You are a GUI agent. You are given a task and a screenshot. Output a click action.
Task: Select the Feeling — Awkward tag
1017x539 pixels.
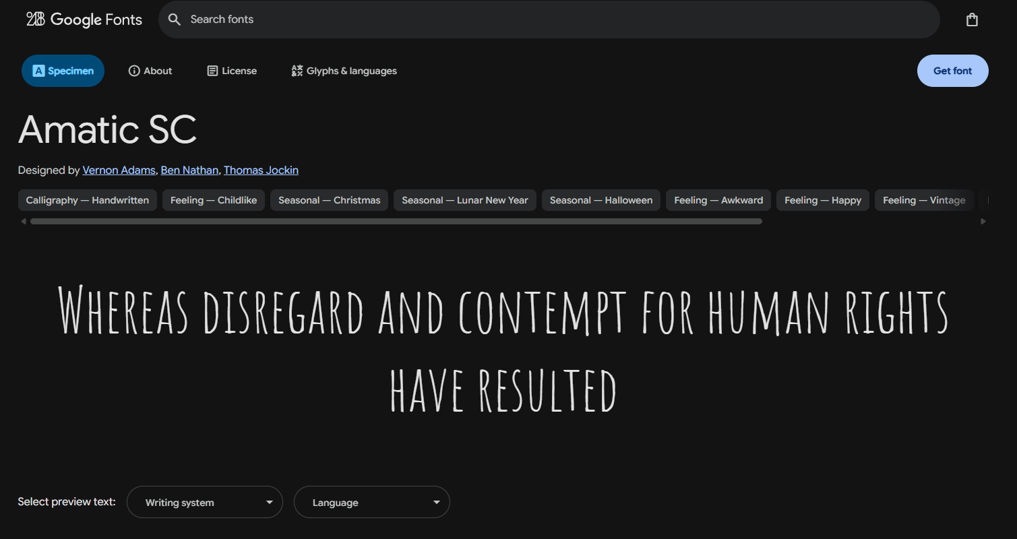(718, 200)
